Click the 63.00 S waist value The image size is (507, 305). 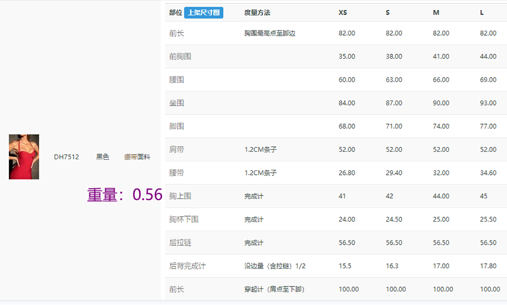coord(394,80)
